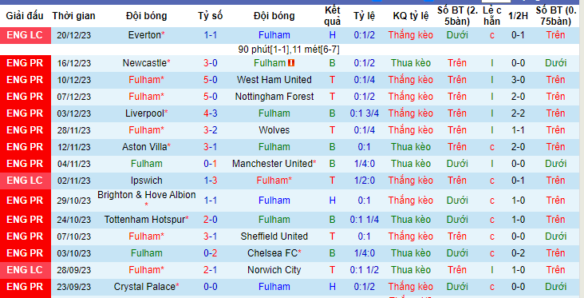This screenshot has width=584, height=298.
Task: Open the Nottingham Forest team link
Action: [274, 97]
